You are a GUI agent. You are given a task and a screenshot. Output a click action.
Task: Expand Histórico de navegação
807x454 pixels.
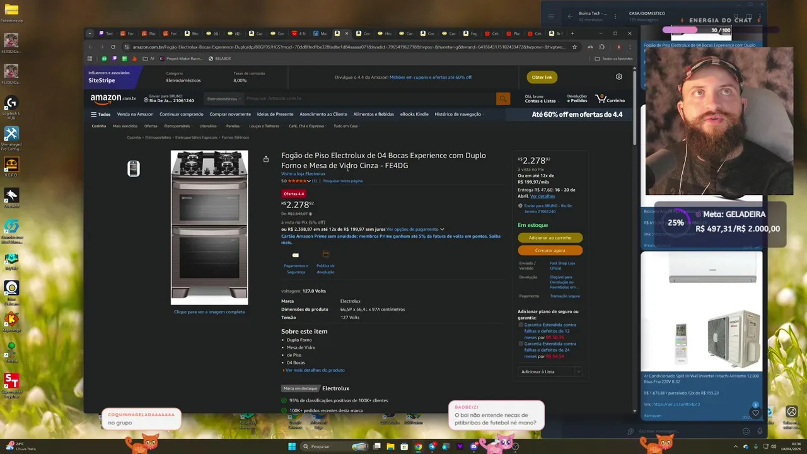(460, 114)
